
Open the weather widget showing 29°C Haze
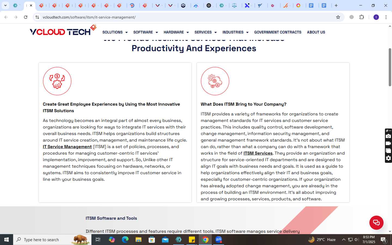(x=322, y=240)
